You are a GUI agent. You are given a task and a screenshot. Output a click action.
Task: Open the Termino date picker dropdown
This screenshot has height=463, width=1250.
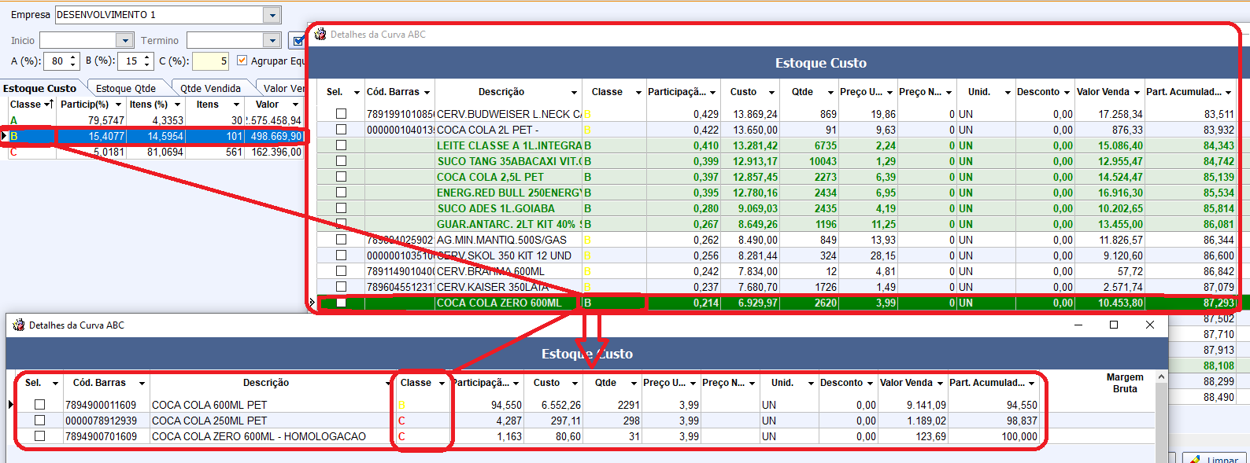[x=272, y=40]
